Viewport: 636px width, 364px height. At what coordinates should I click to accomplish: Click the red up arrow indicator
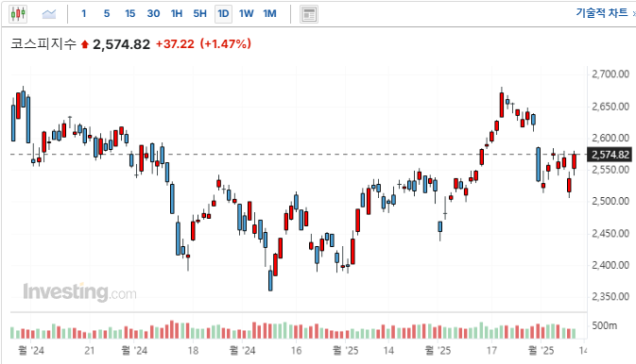point(84,44)
